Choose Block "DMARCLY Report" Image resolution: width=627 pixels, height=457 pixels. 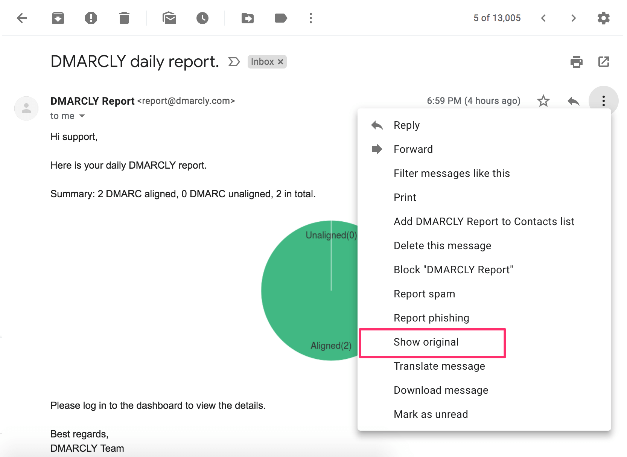[453, 270]
